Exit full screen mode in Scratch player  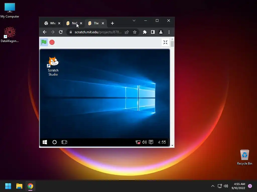coord(165,42)
